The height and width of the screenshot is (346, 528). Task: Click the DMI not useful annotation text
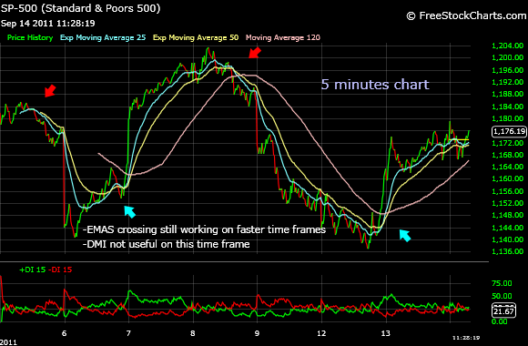coord(167,244)
